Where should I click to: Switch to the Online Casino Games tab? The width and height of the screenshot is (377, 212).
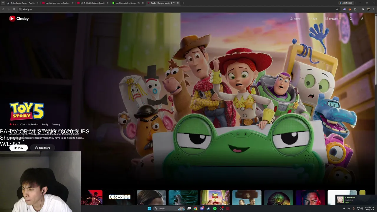[x=23, y=3]
